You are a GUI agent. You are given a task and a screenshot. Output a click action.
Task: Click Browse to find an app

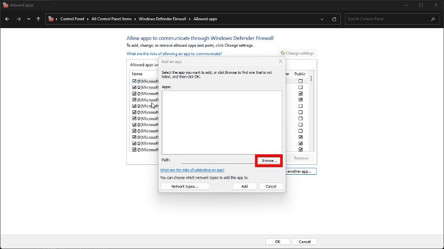(269, 160)
